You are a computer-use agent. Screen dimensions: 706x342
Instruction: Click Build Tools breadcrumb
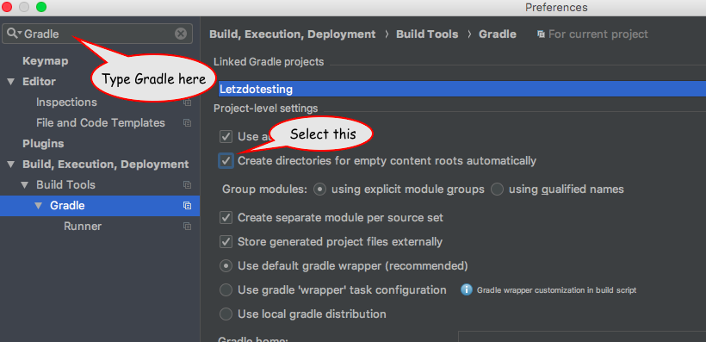pyautogui.click(x=427, y=34)
